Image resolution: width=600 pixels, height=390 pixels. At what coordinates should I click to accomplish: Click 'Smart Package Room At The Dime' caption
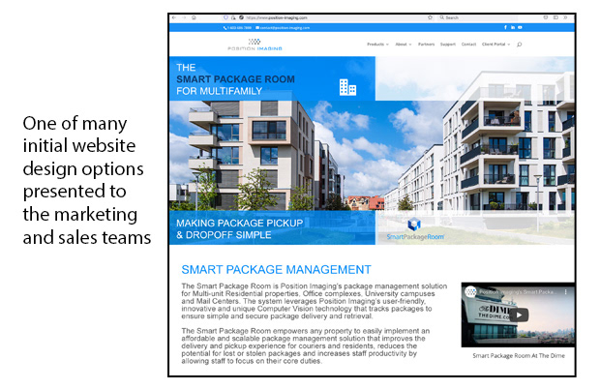click(x=519, y=355)
